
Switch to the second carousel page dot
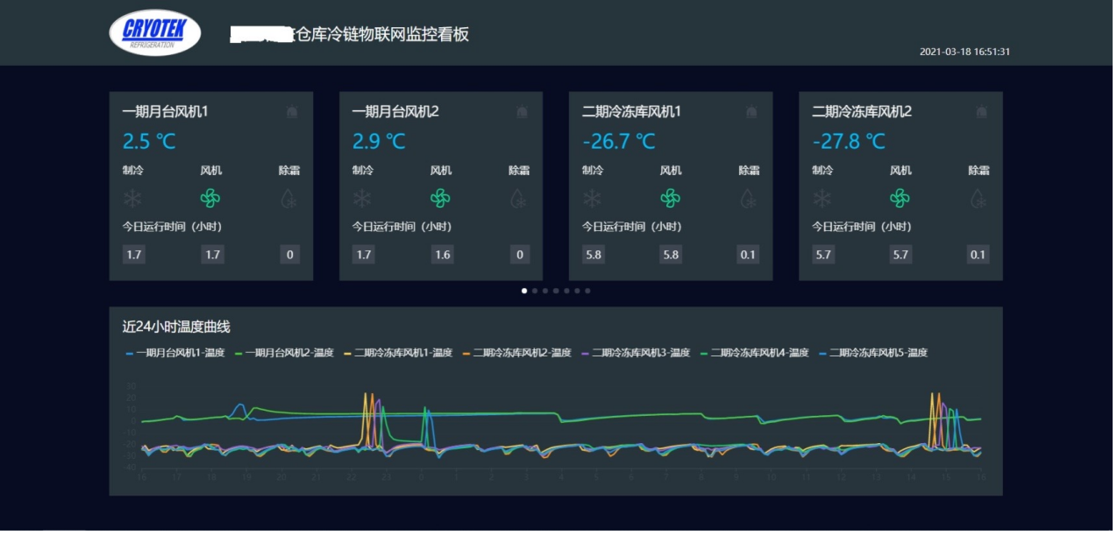coord(535,291)
